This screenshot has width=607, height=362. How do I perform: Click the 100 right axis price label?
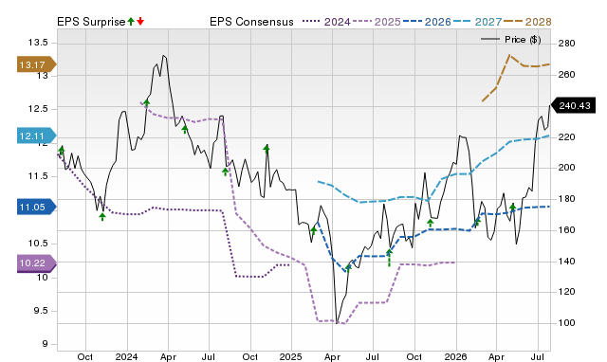(x=567, y=322)
